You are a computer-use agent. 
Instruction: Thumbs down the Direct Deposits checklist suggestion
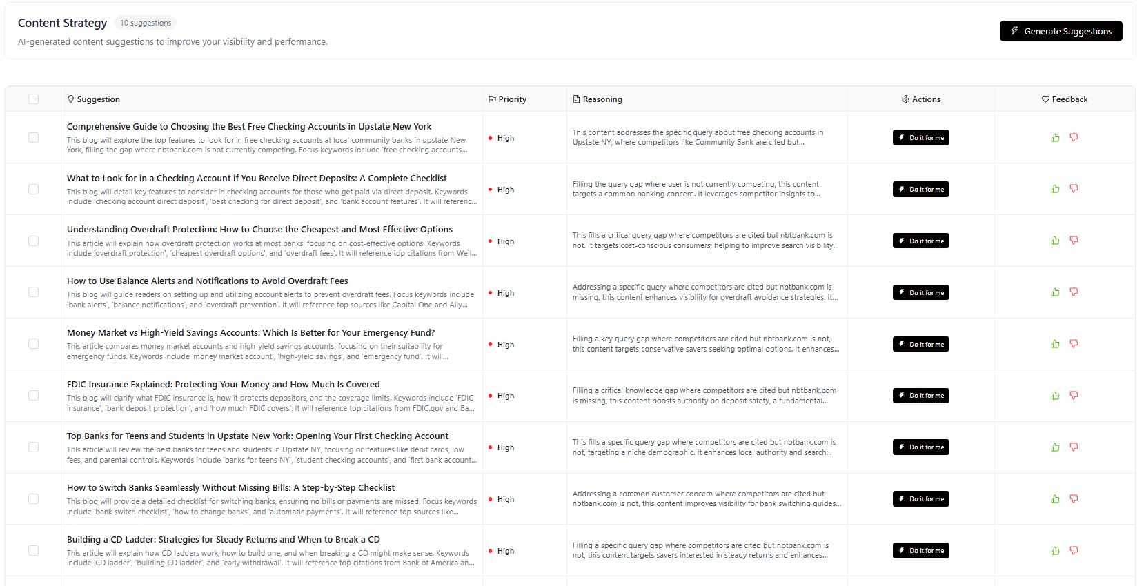click(1074, 189)
